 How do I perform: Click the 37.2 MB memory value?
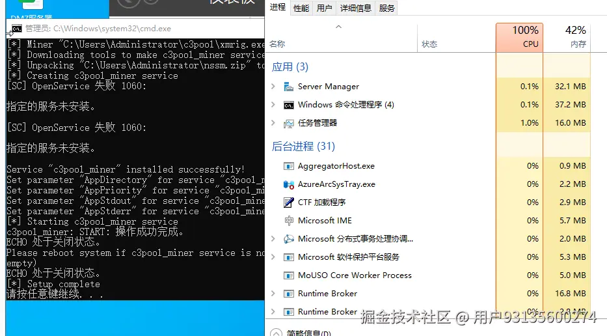click(570, 105)
